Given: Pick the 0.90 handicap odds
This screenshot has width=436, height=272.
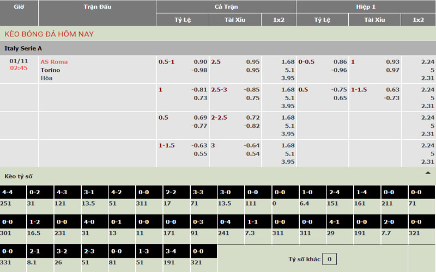Looking at the screenshot, I should 200,62.
